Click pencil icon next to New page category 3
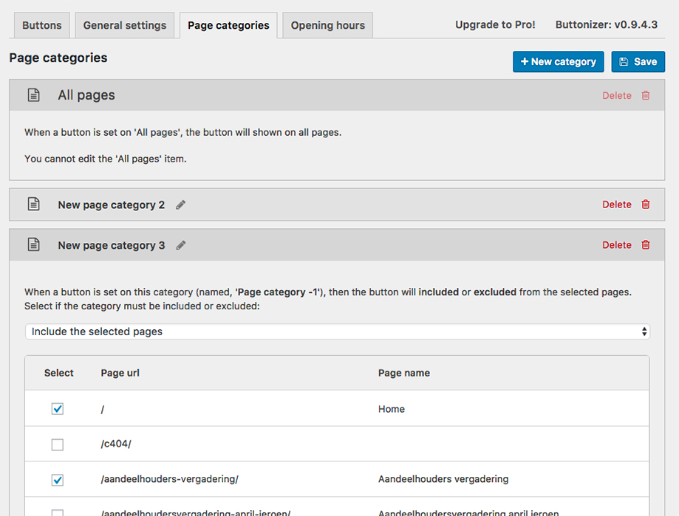The image size is (679, 516). pyautogui.click(x=181, y=245)
